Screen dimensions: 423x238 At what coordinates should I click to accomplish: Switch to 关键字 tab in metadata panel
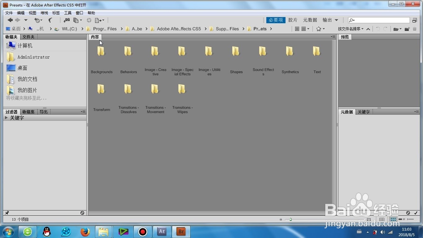pyautogui.click(x=364, y=111)
